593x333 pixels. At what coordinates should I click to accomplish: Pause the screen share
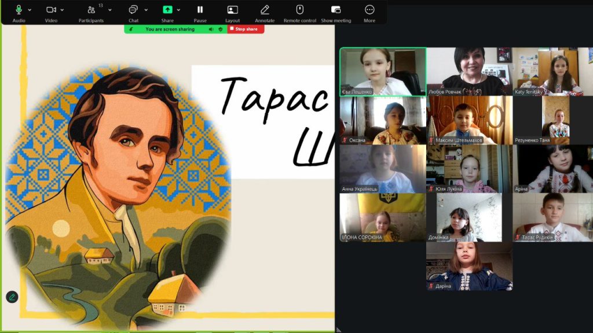click(200, 10)
